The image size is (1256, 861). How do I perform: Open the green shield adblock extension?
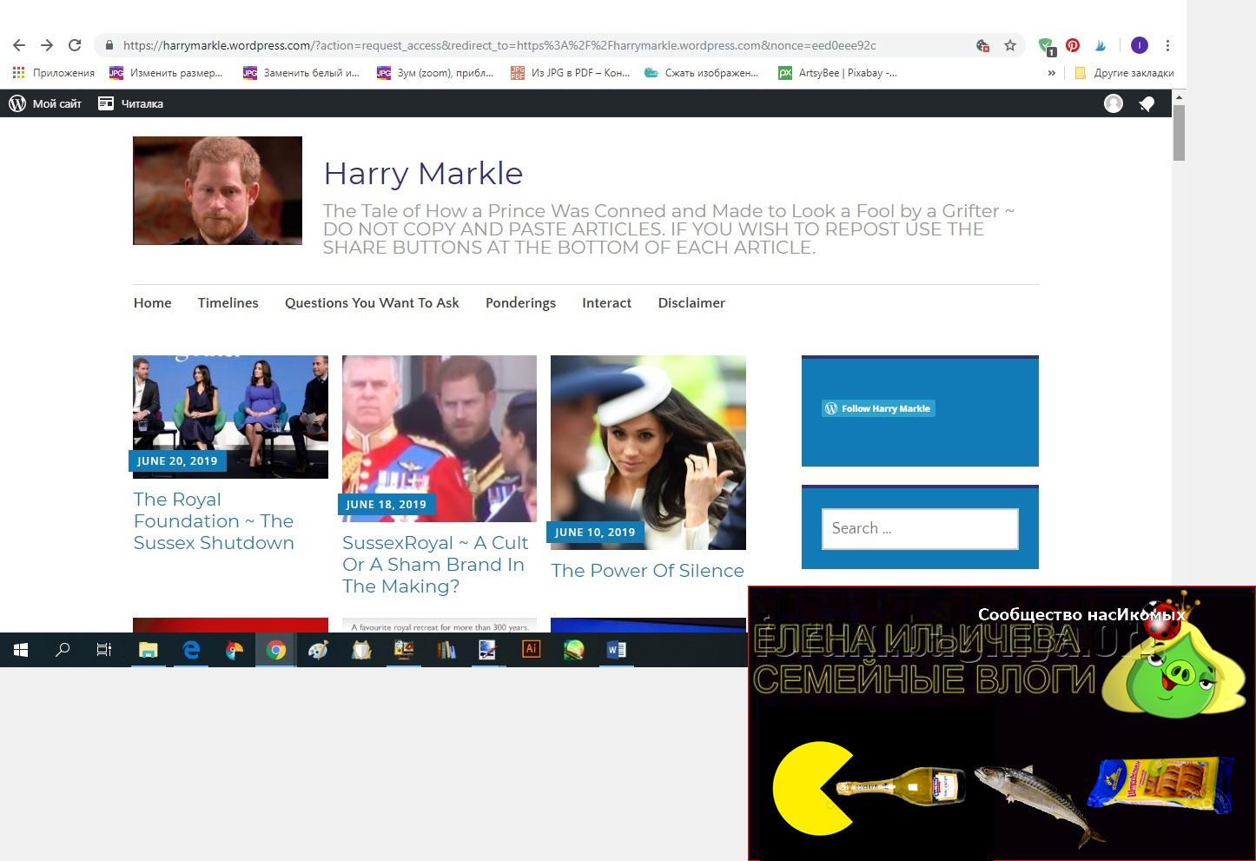(1046, 46)
